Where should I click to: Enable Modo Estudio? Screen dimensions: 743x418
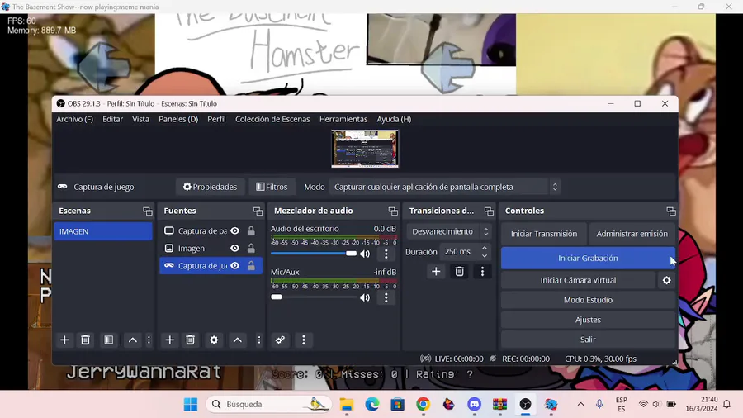588,300
